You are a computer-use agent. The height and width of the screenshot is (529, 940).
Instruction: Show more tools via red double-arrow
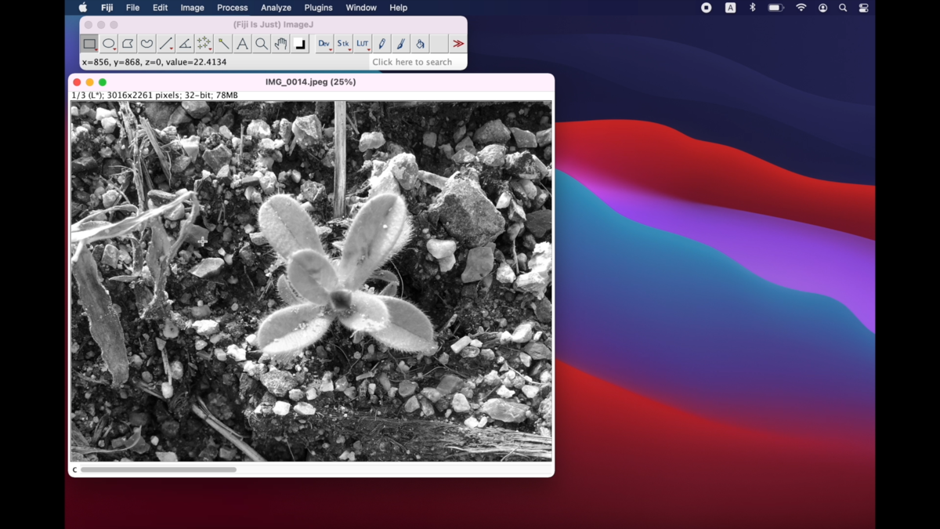point(458,44)
